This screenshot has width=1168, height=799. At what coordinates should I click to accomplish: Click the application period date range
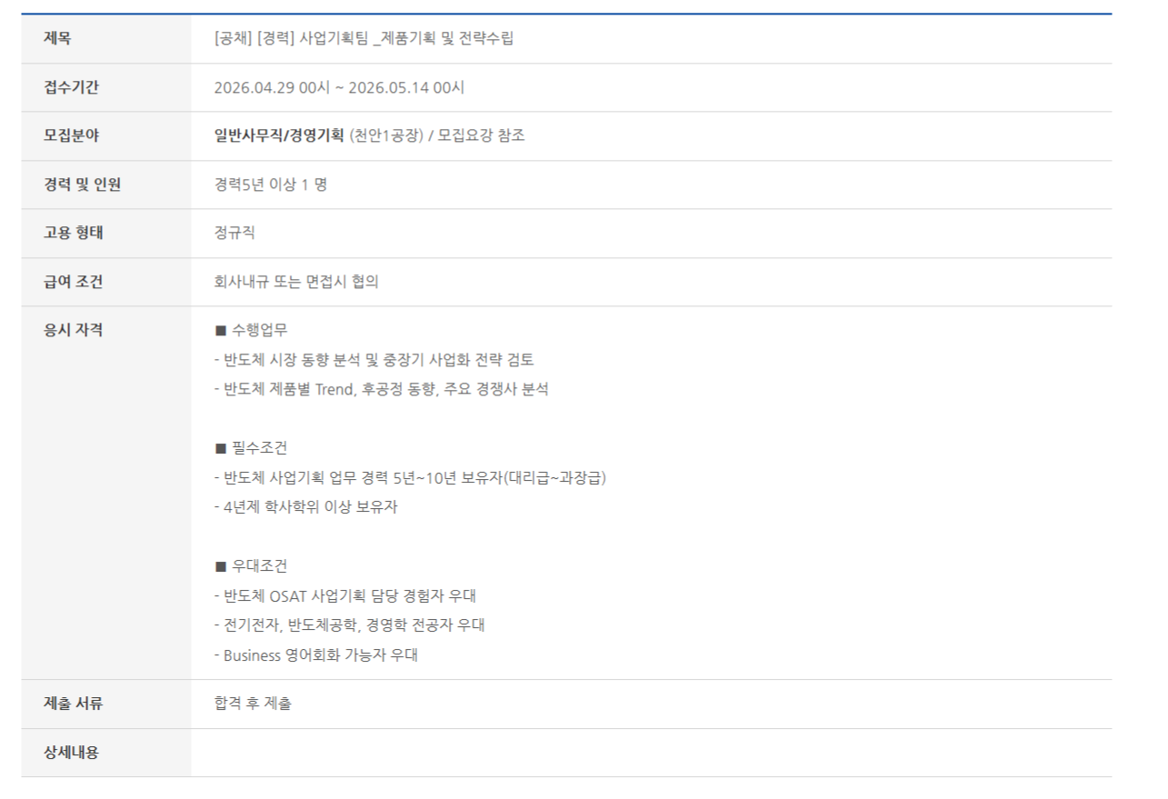pos(339,88)
